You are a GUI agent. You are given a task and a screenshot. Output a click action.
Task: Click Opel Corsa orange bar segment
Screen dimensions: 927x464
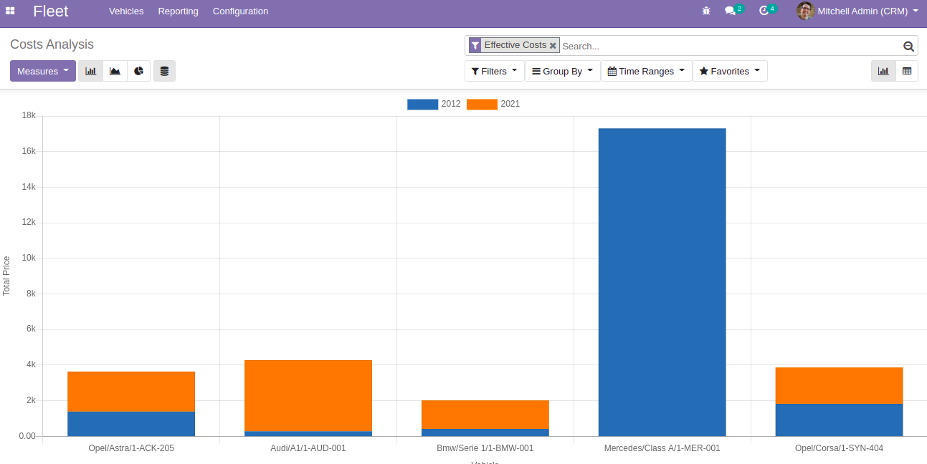839,386
